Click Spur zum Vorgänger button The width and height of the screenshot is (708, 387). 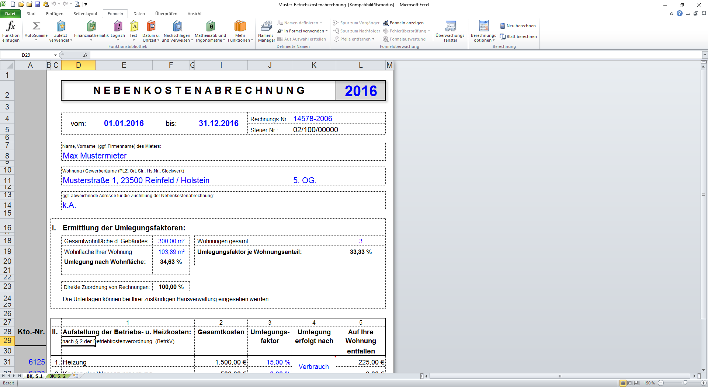point(356,23)
